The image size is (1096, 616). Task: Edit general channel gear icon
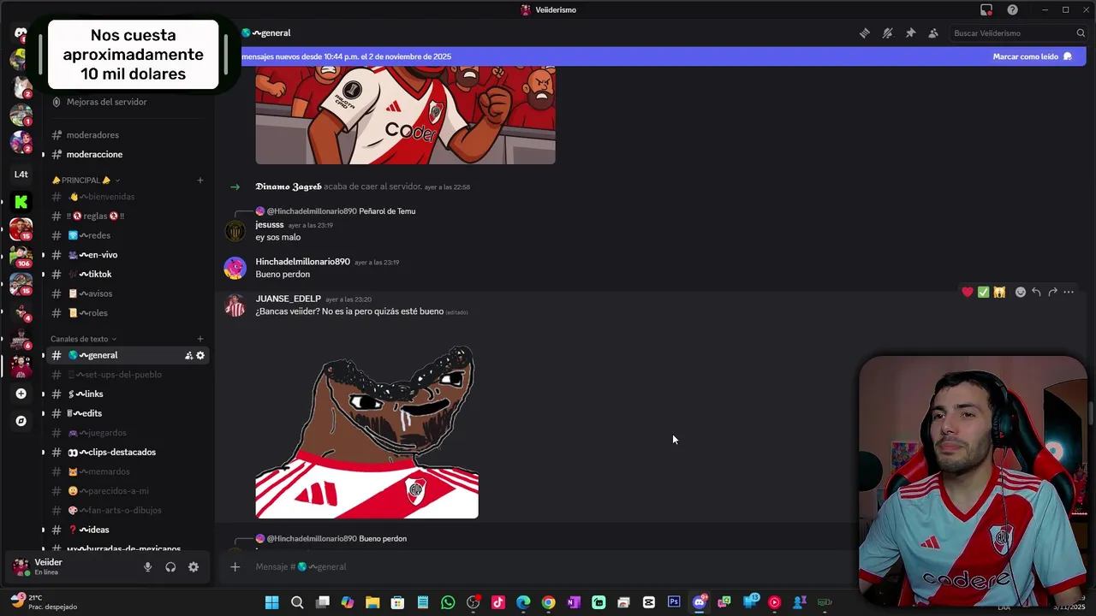click(200, 355)
